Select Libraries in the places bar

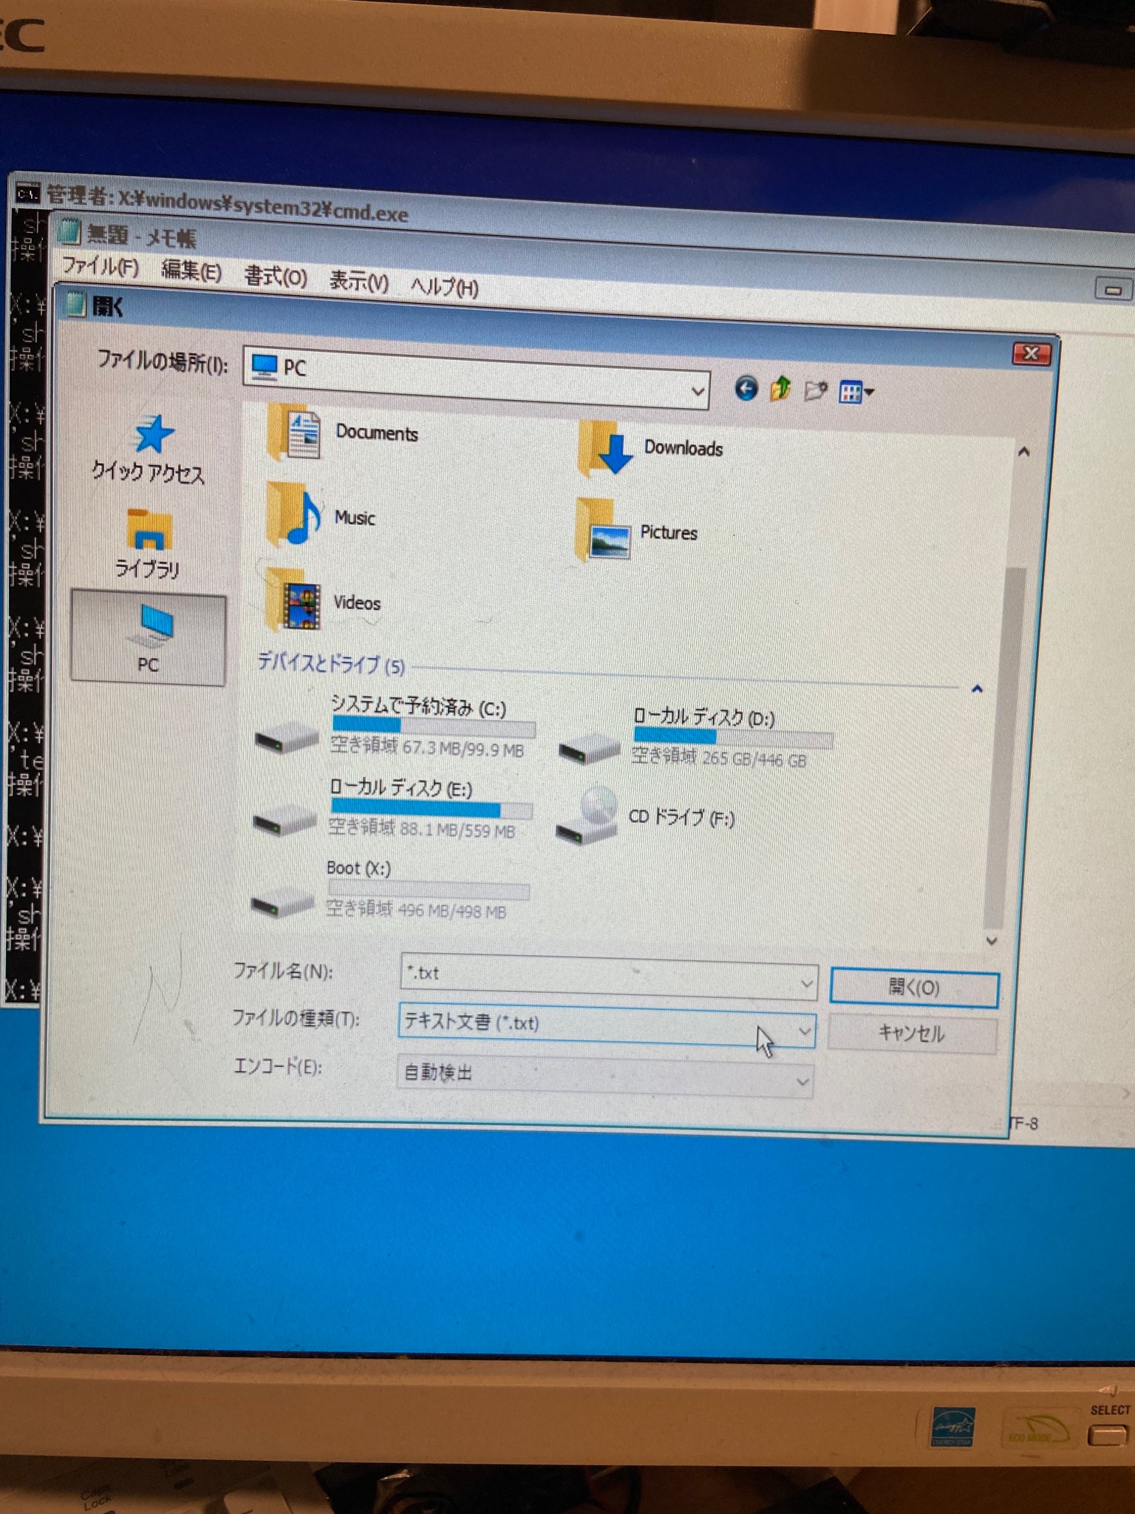pos(148,544)
